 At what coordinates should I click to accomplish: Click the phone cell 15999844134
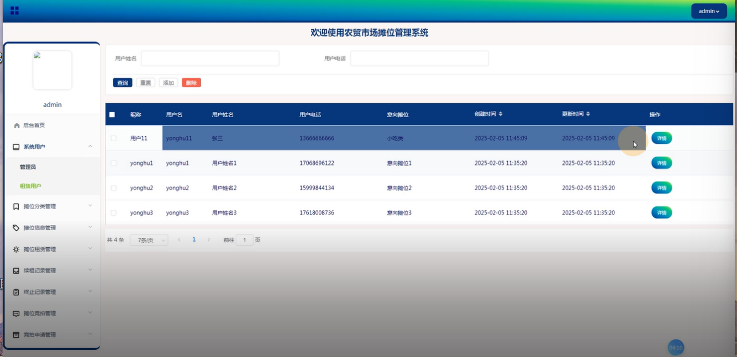pyautogui.click(x=317, y=188)
